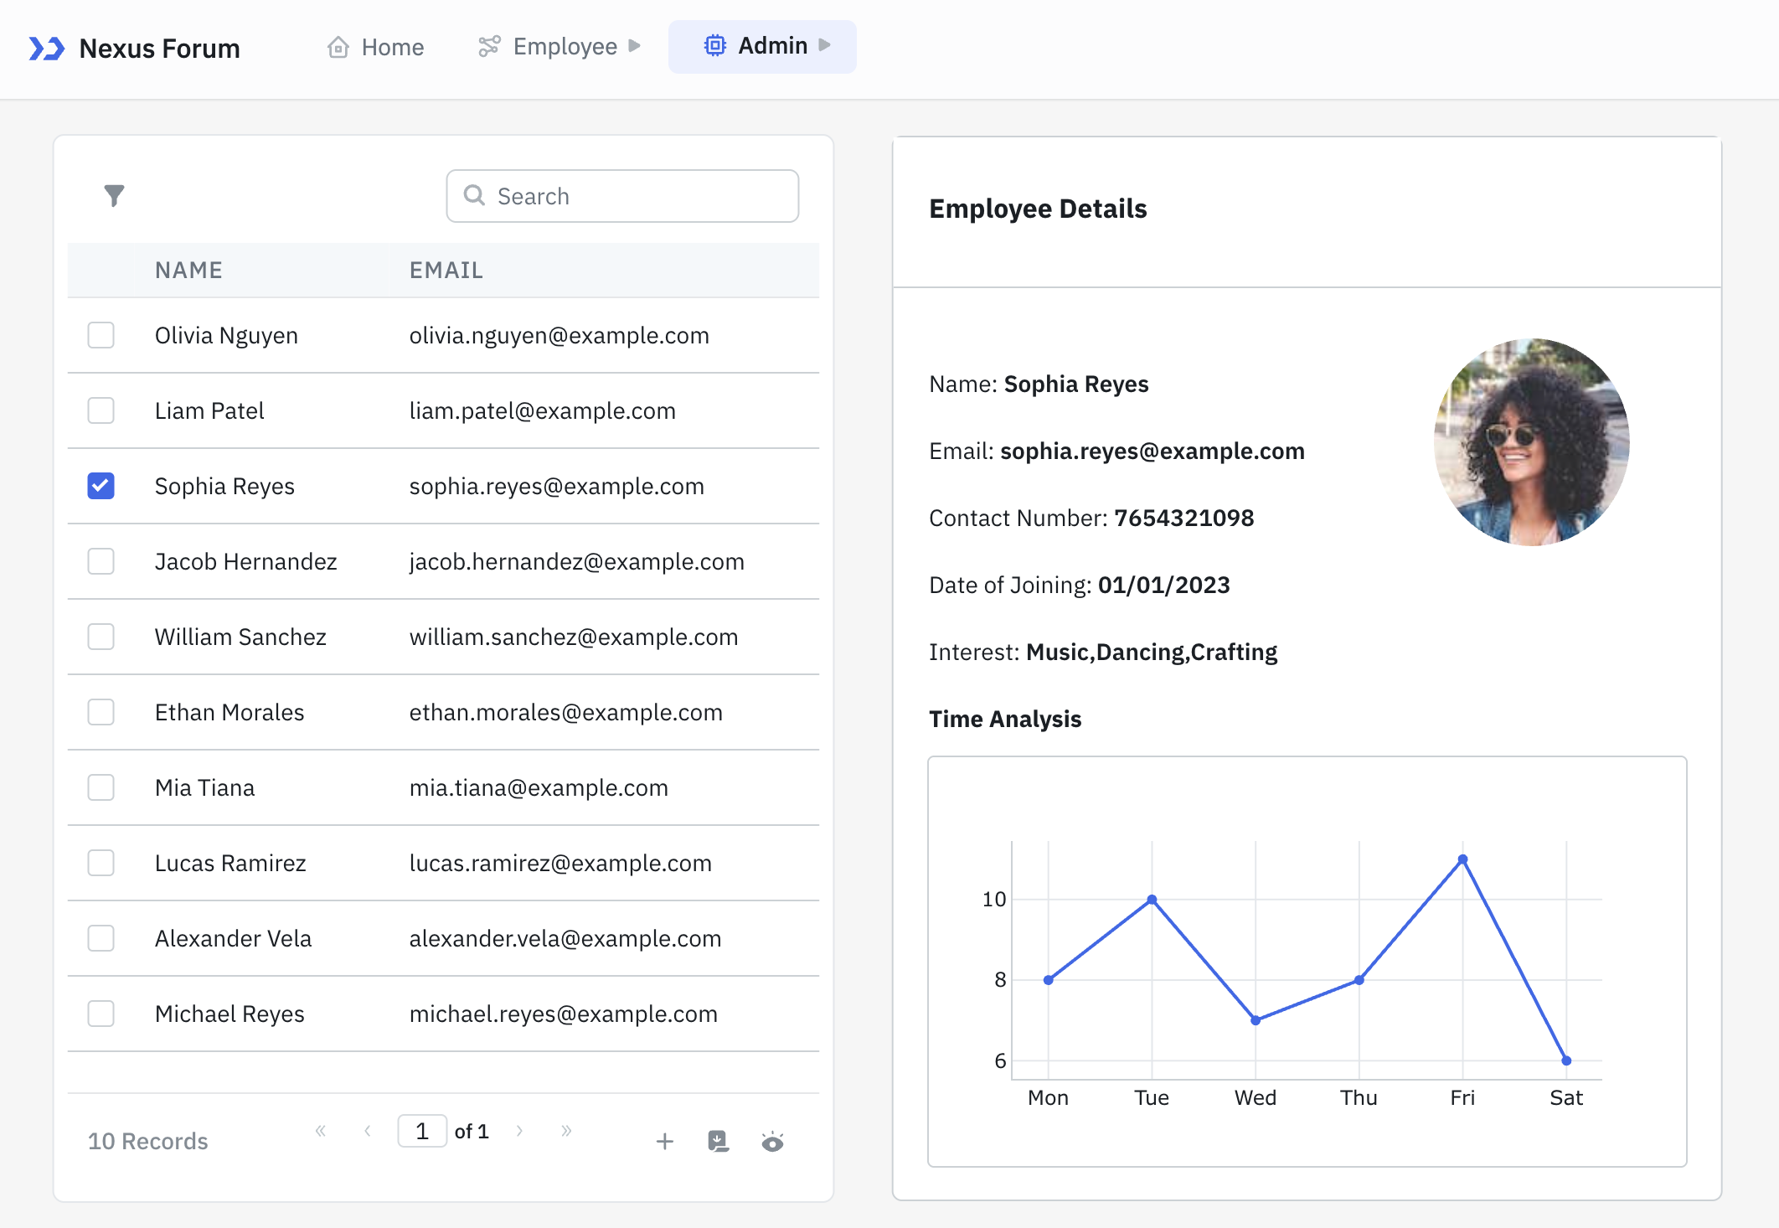The width and height of the screenshot is (1779, 1228).
Task: Click the export records icon
Action: click(718, 1141)
